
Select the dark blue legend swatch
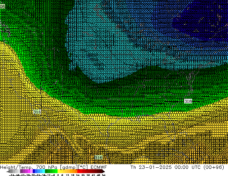(34, 171)
